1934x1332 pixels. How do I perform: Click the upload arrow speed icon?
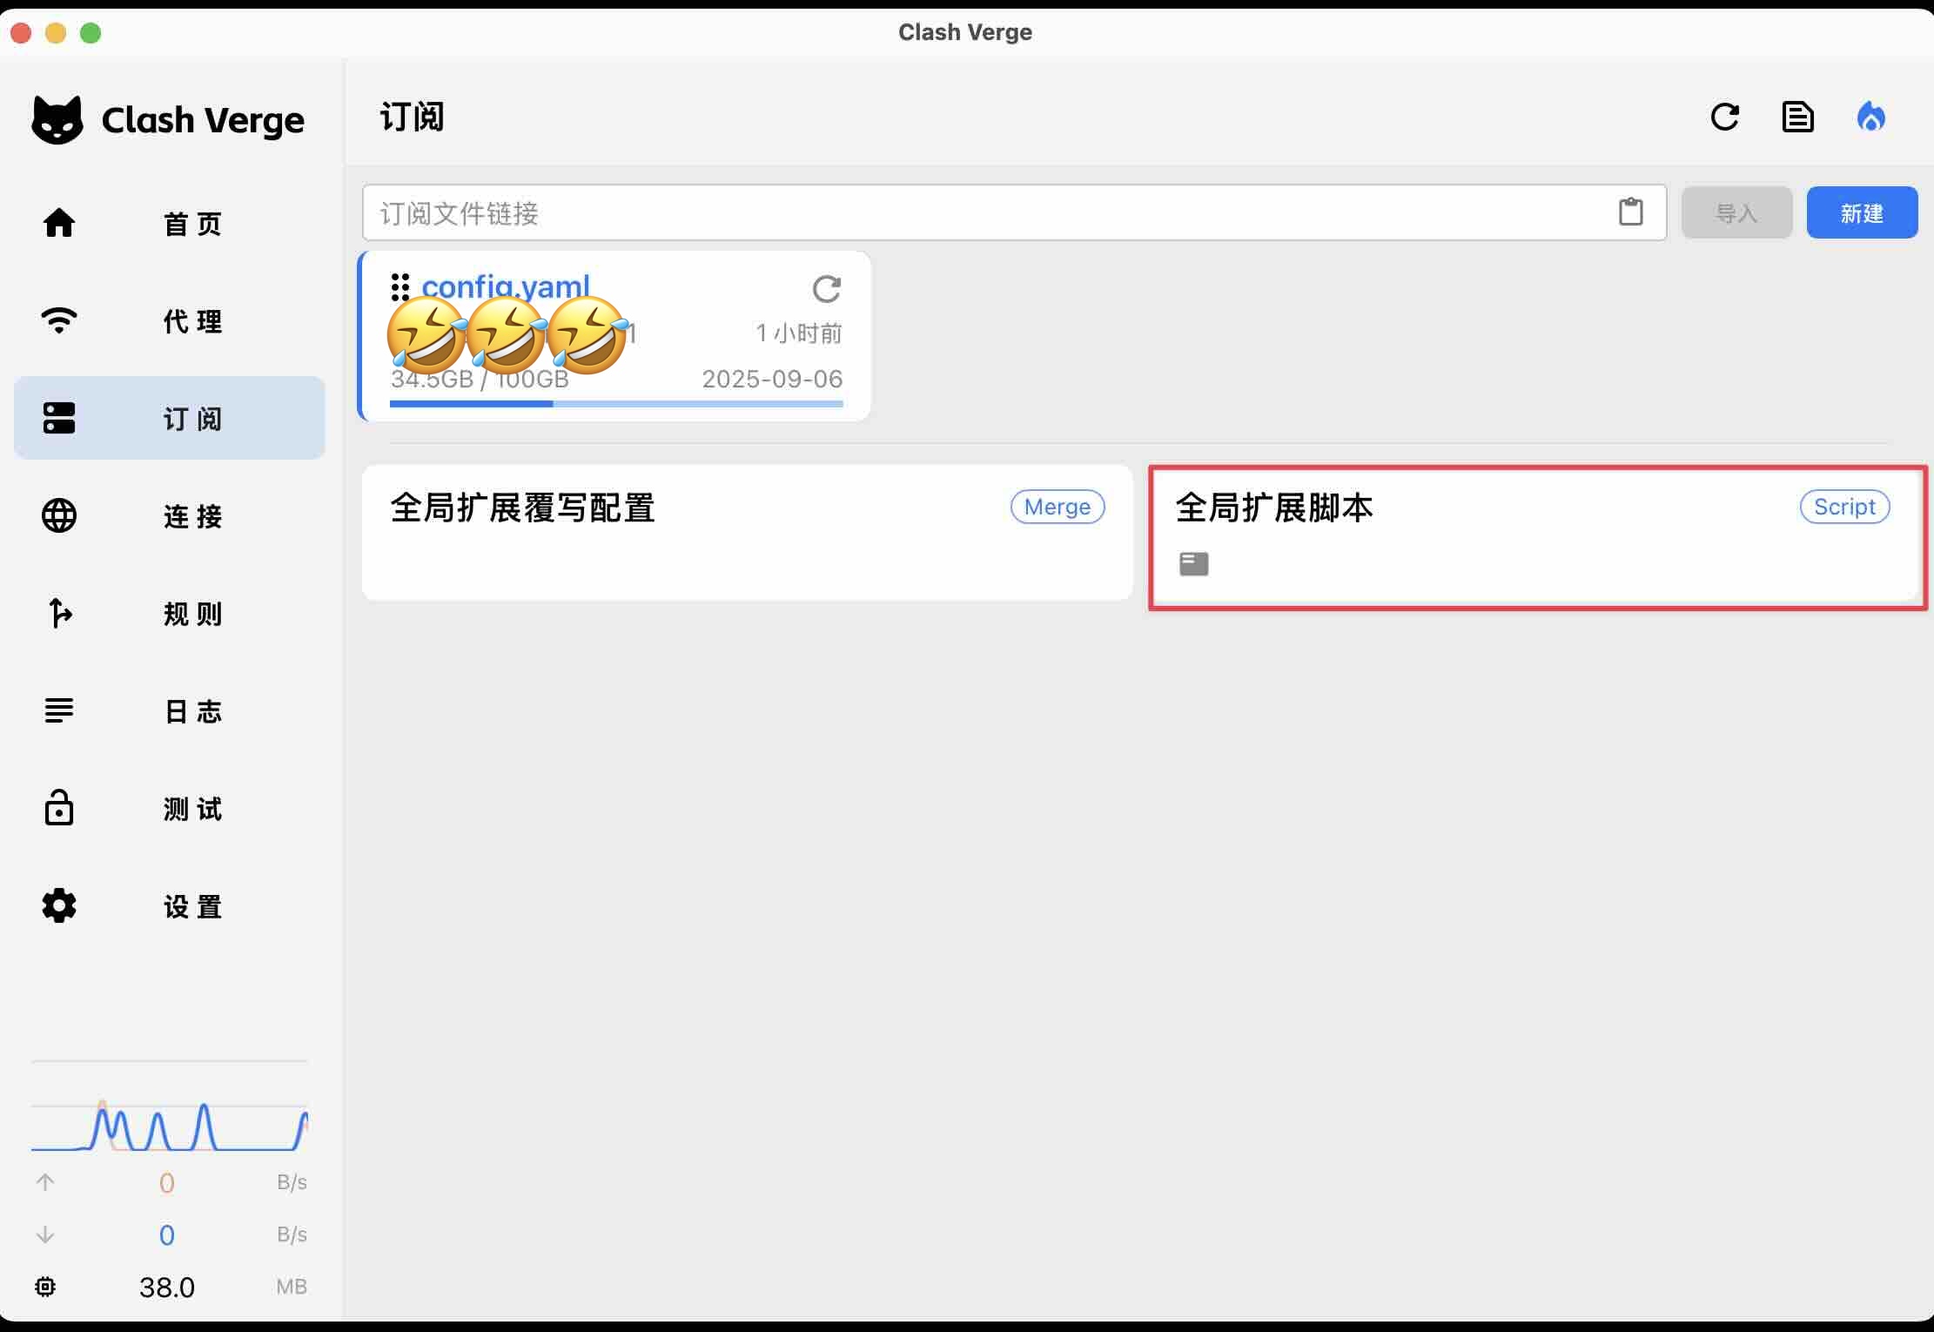(45, 1182)
